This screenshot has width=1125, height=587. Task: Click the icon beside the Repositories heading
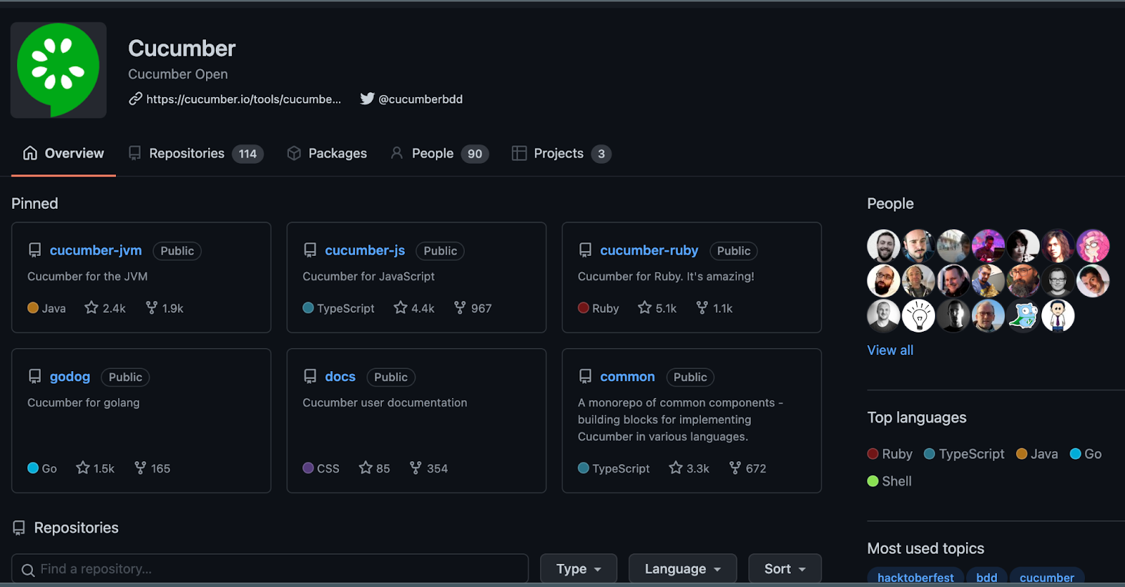click(x=19, y=528)
